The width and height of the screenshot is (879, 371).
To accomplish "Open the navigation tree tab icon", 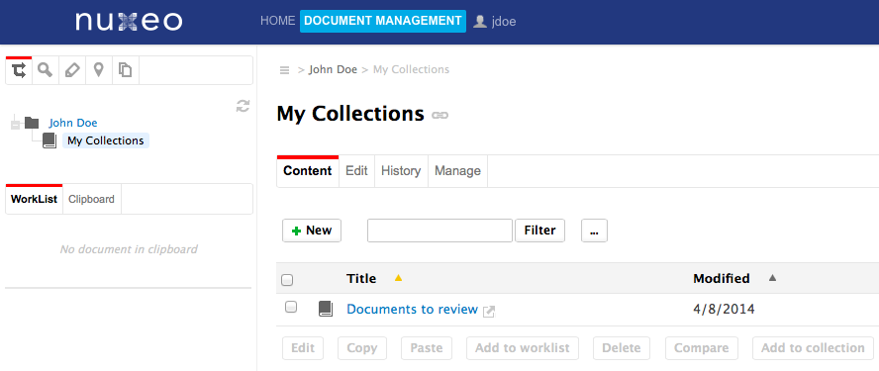I will [x=19, y=70].
